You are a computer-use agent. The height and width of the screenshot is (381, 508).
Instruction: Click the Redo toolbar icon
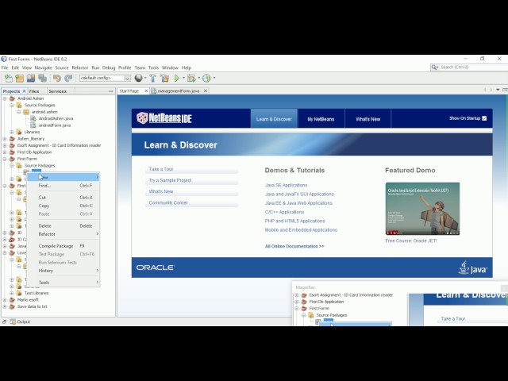pyautogui.click(x=68, y=78)
